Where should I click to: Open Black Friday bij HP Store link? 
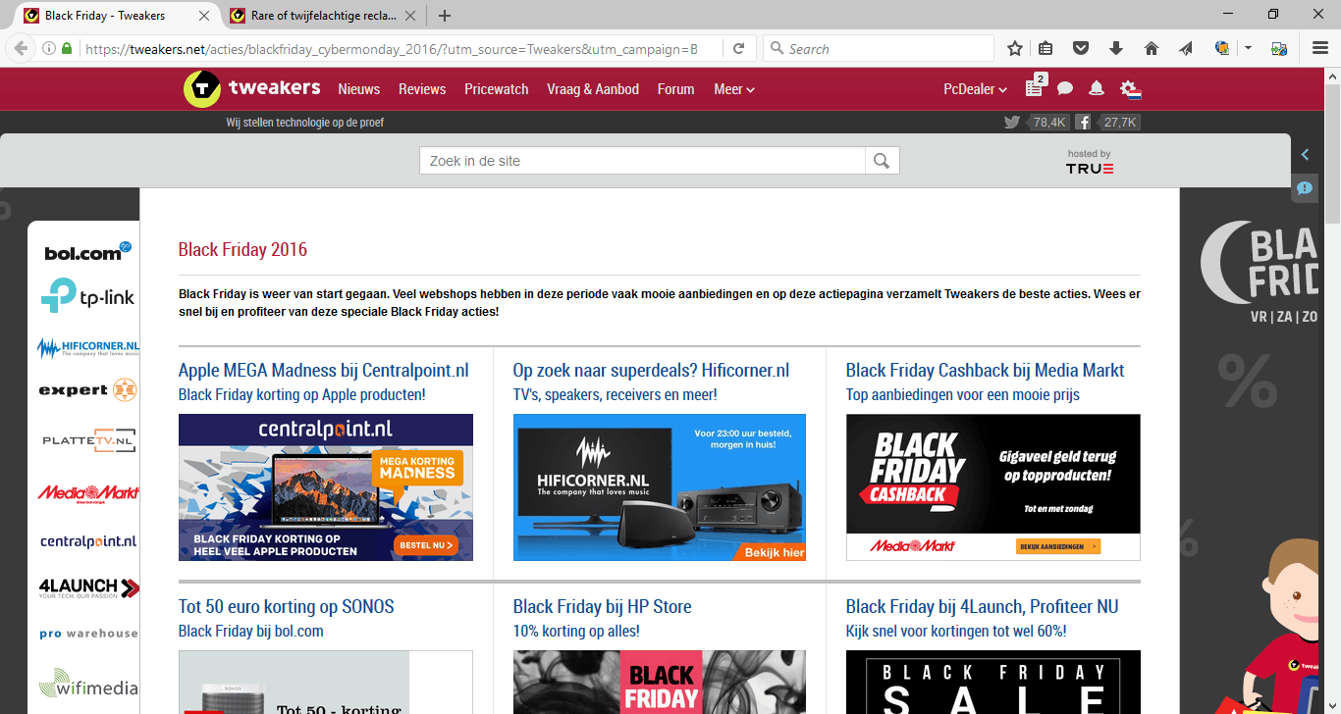point(602,607)
